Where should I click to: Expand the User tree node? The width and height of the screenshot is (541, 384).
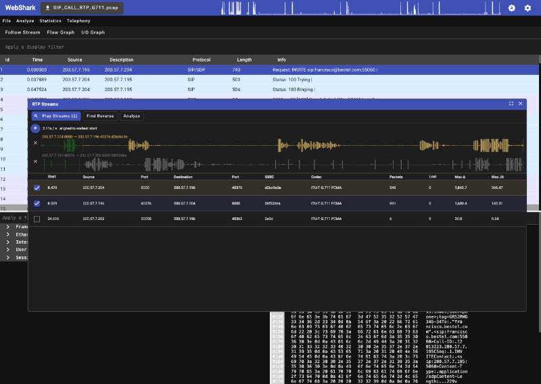click(8, 249)
